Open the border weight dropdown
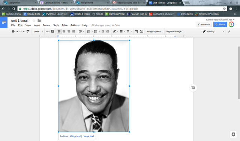Image resolution: width=240 pixels, height=141 pixels. (122, 31)
